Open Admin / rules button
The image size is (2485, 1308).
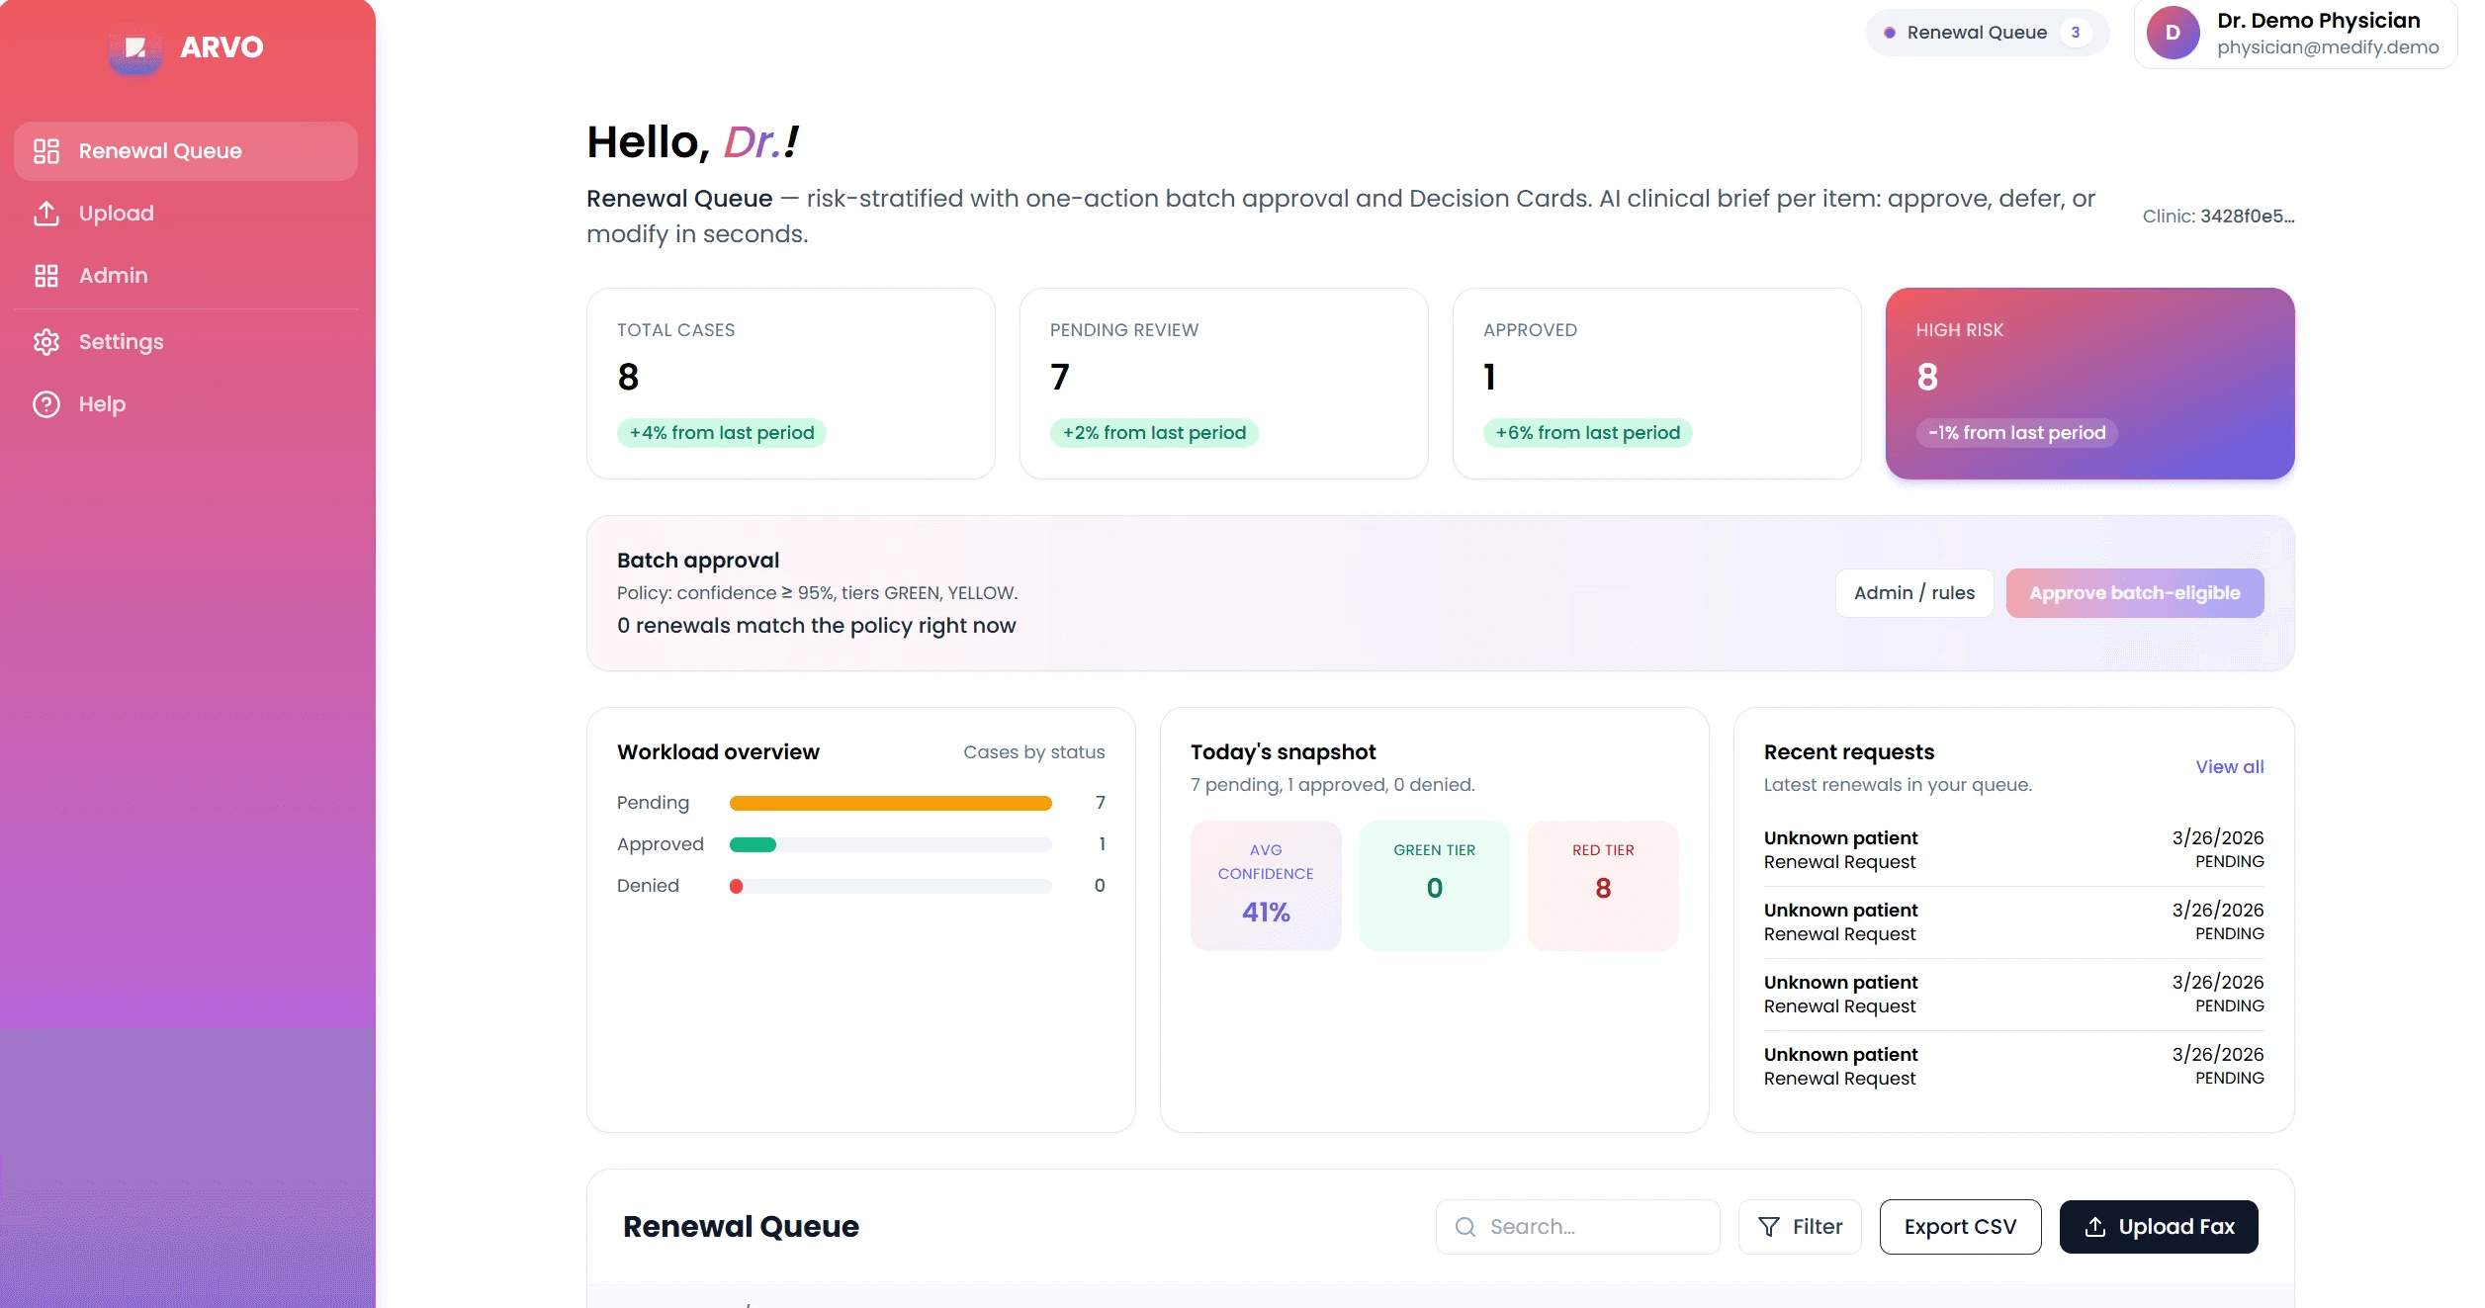1913,593
